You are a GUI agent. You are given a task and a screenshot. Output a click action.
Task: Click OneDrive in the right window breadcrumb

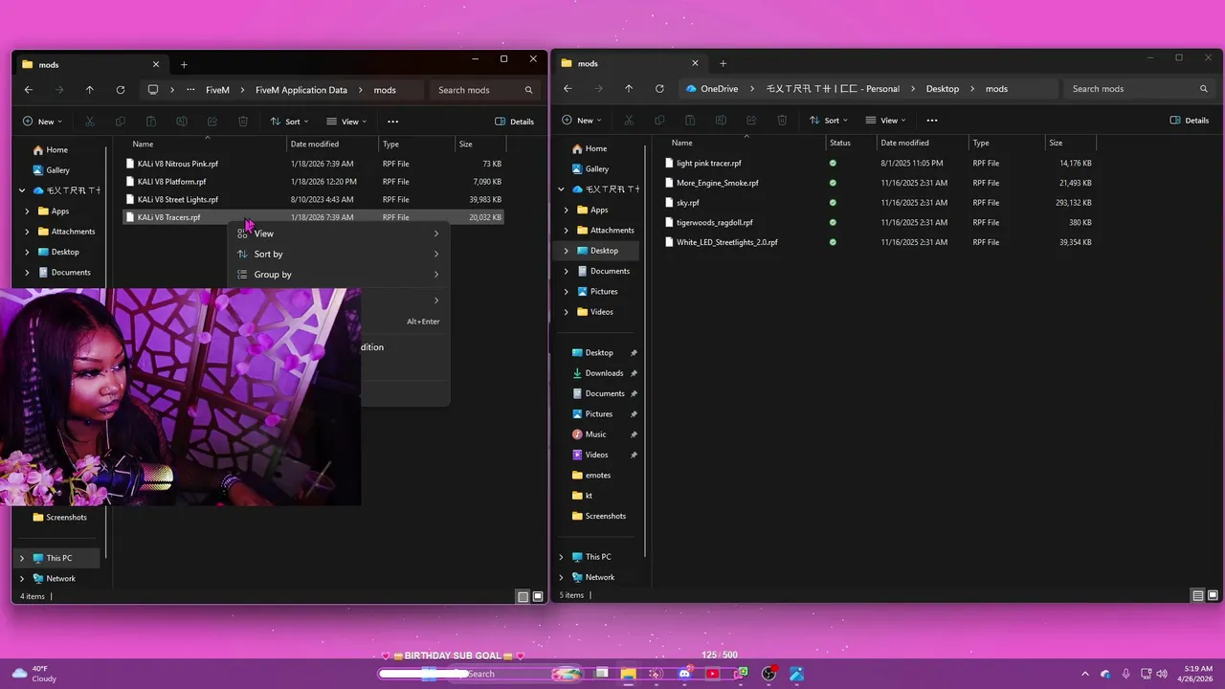click(719, 89)
